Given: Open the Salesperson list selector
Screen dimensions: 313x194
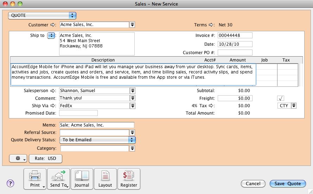Looking at the screenshot, I should pyautogui.click(x=133, y=91).
